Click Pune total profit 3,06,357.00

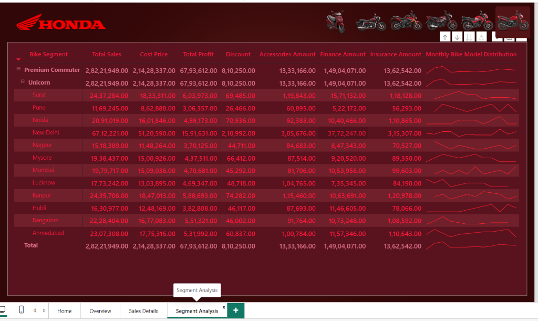200,108
